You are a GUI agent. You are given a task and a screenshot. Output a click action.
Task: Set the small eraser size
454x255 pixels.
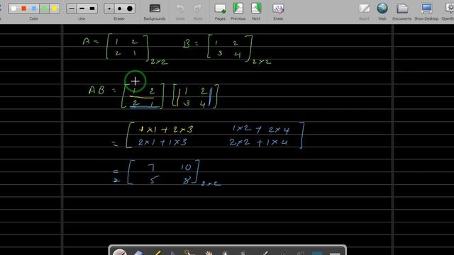[109, 8]
